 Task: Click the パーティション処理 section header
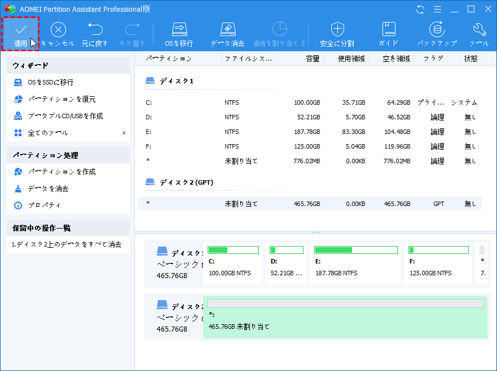click(68, 155)
